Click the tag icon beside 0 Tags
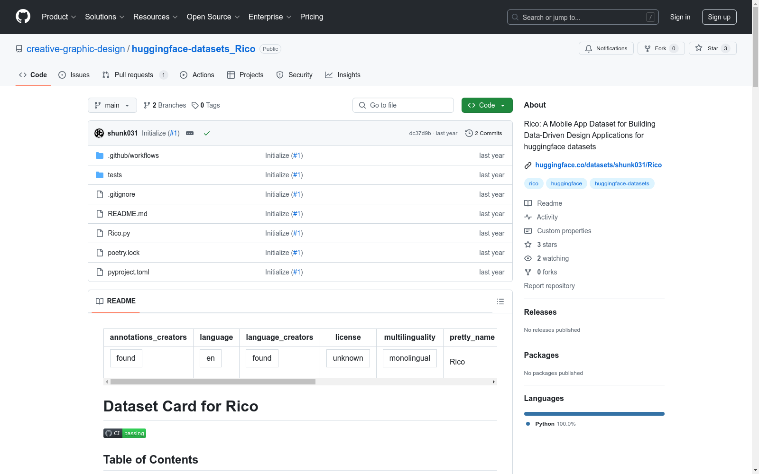Screen dimensions: 759x474 (x=195, y=105)
